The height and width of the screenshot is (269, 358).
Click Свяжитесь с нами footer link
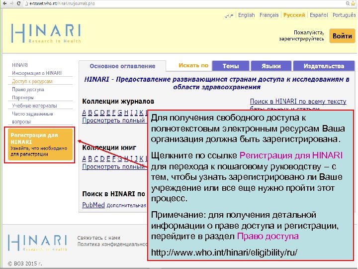[98, 238]
